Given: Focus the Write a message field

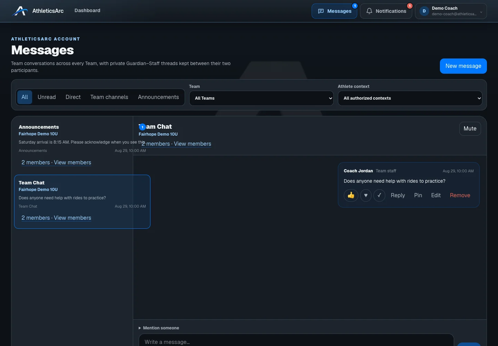Looking at the screenshot, I should point(296,340).
